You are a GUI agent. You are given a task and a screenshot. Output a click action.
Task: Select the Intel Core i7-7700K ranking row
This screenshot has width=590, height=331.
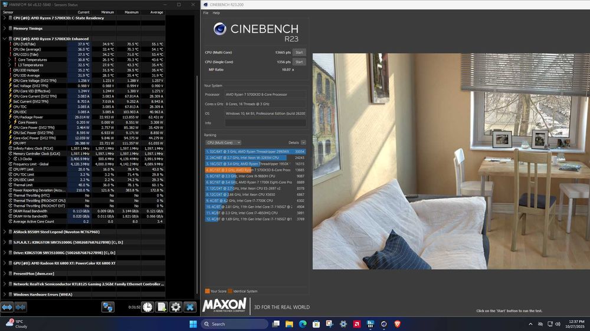[255, 201]
